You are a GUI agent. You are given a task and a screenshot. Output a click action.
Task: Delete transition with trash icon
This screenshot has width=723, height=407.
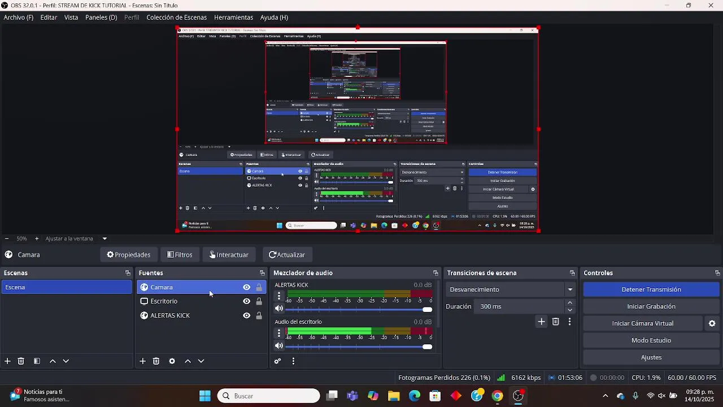click(556, 322)
